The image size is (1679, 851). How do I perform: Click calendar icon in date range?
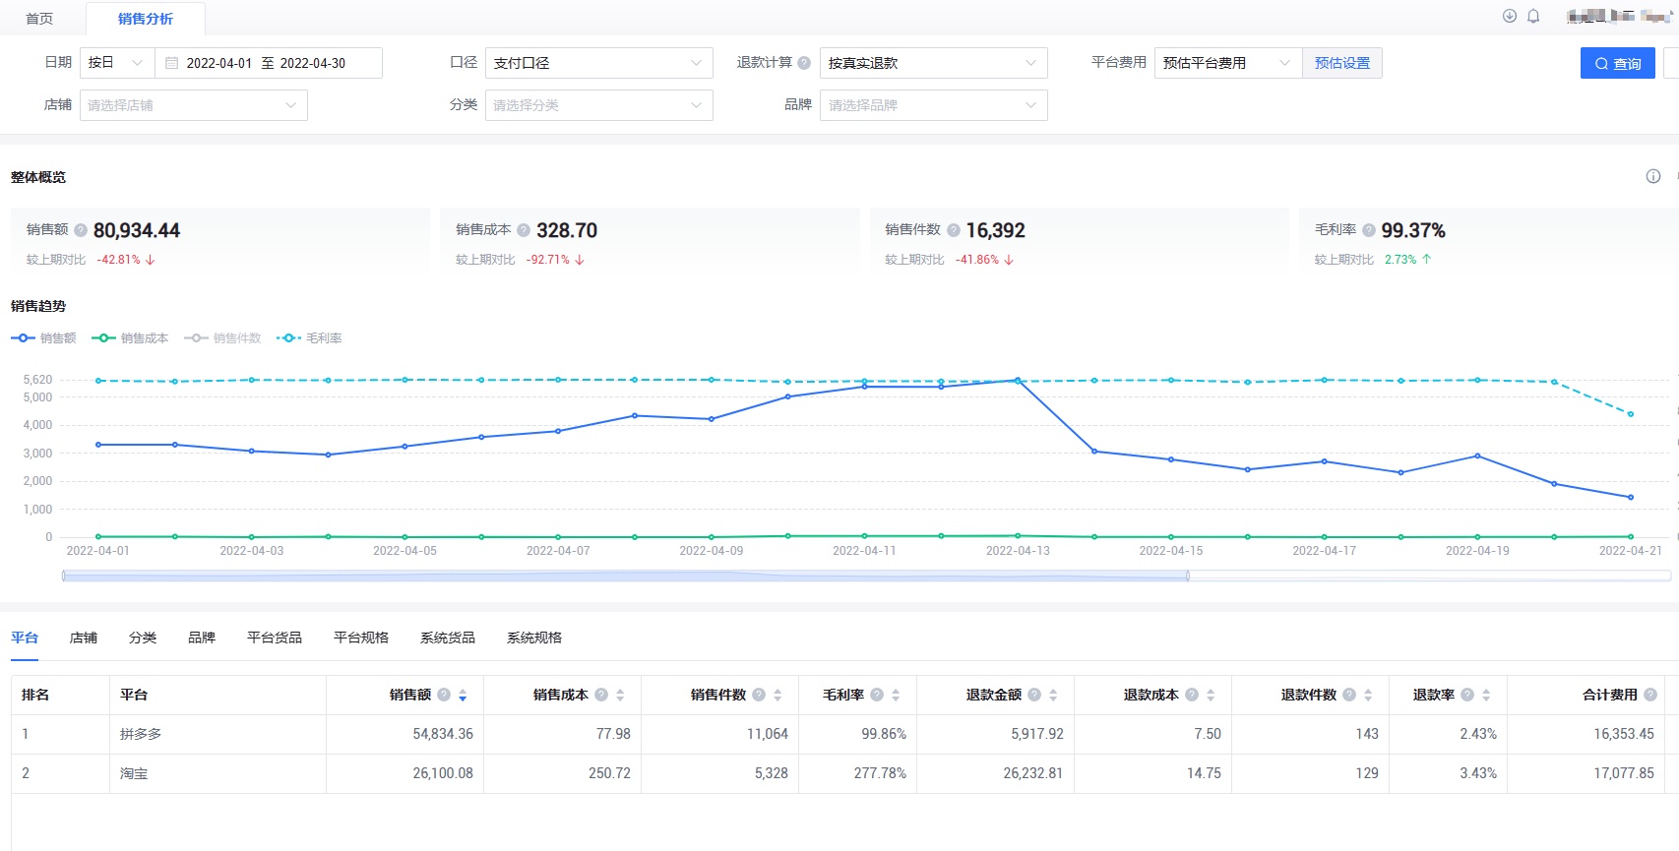click(x=172, y=63)
